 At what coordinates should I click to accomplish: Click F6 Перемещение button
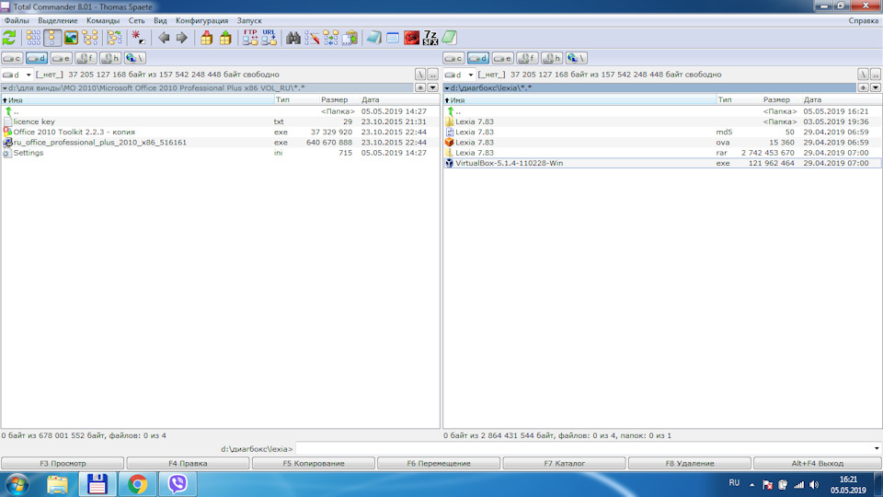click(439, 463)
